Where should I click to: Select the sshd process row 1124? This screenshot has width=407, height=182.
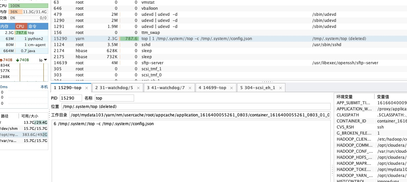[x=229, y=45]
